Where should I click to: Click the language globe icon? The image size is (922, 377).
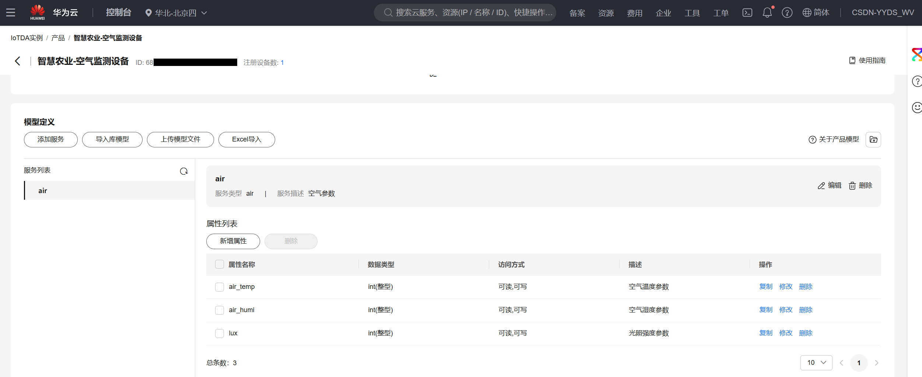point(807,13)
